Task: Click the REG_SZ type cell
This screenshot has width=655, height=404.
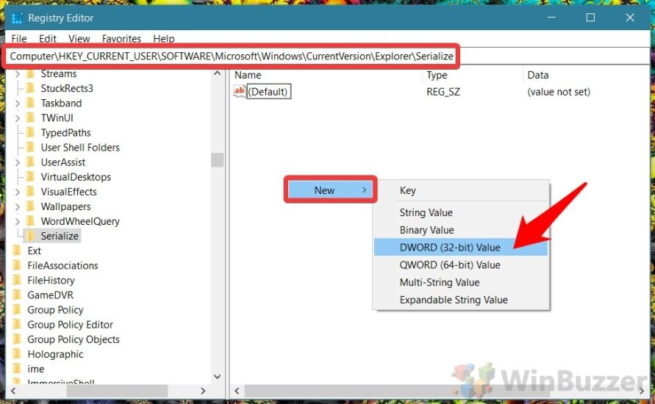Action: pos(443,92)
